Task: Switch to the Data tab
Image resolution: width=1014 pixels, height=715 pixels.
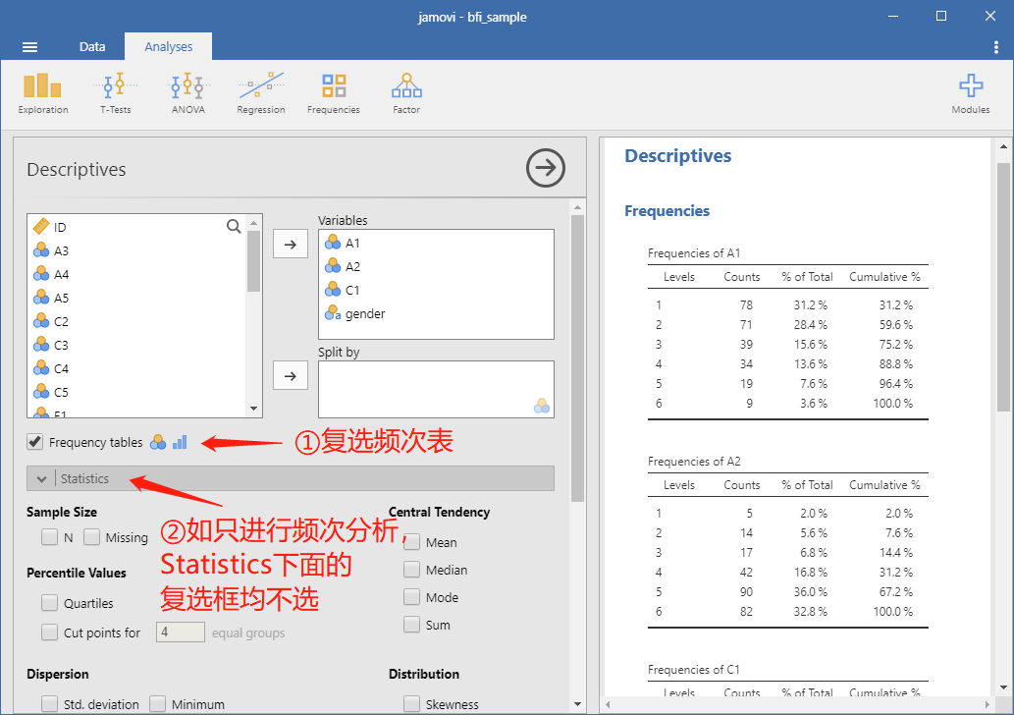Action: 92,46
